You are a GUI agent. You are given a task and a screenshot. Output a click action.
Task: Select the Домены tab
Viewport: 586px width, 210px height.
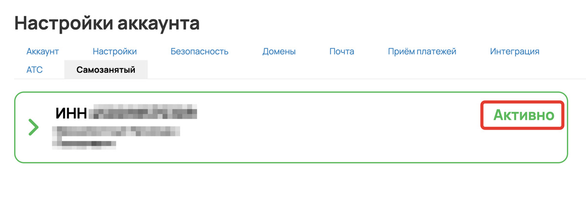[279, 51]
